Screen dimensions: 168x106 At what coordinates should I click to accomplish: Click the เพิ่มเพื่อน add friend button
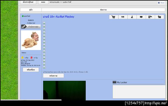click(31, 70)
